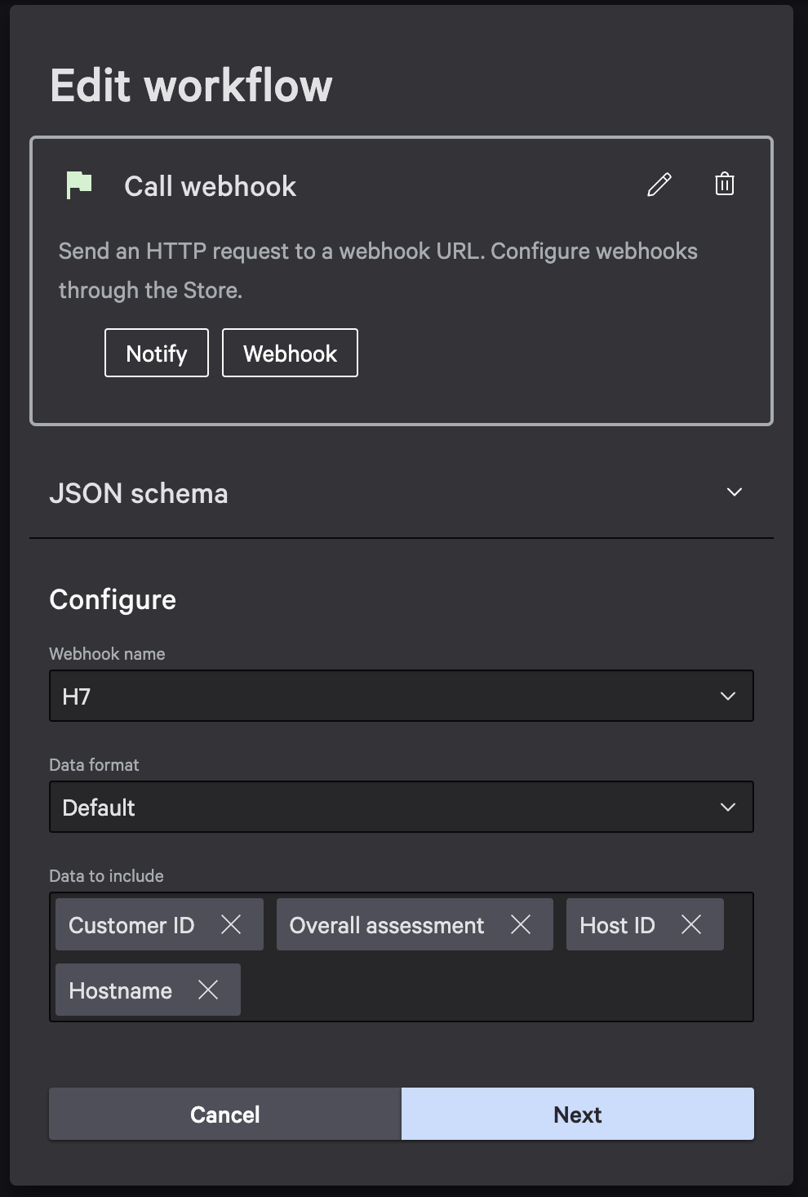
Task: Select the Overall assessment chip label
Action: [x=386, y=925]
